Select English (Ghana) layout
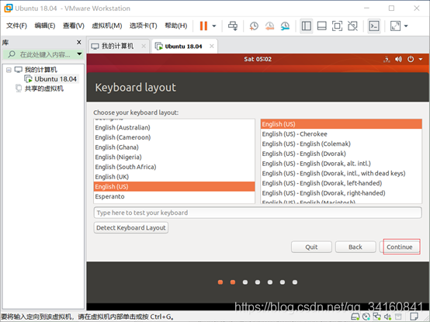 (174, 147)
